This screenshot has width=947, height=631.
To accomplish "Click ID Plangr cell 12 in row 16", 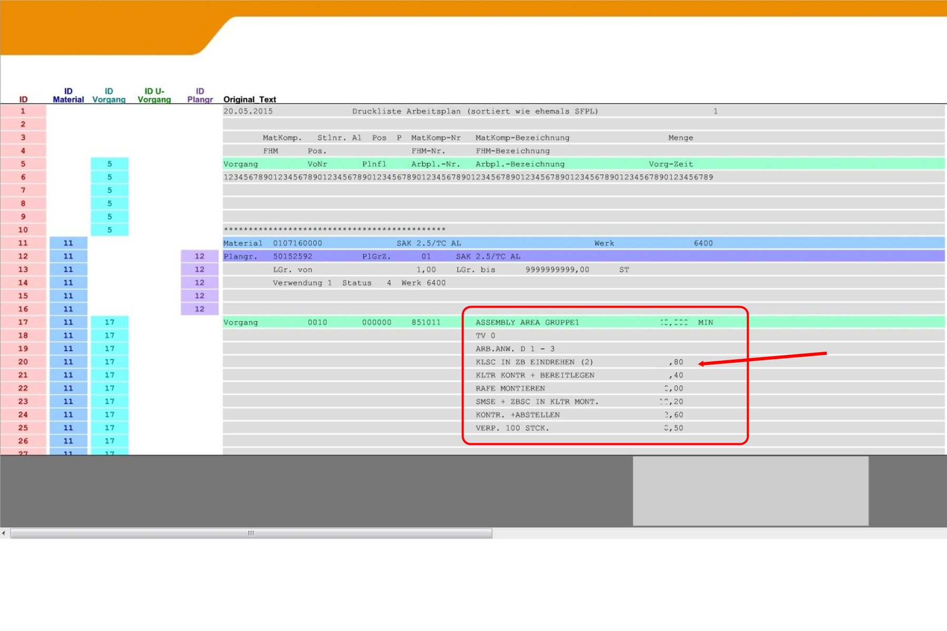I will click(x=199, y=309).
